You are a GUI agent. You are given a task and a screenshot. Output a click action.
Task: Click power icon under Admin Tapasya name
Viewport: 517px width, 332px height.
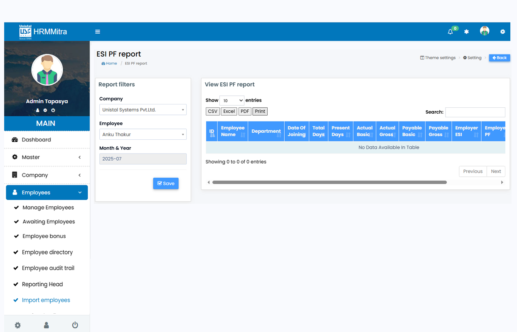[x=53, y=110]
